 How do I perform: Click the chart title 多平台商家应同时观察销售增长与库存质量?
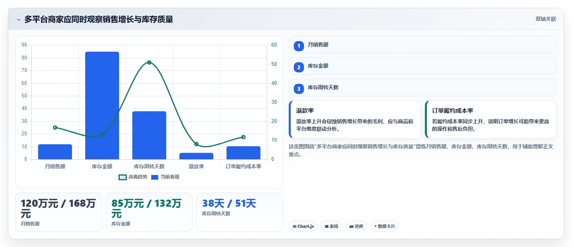pos(99,19)
